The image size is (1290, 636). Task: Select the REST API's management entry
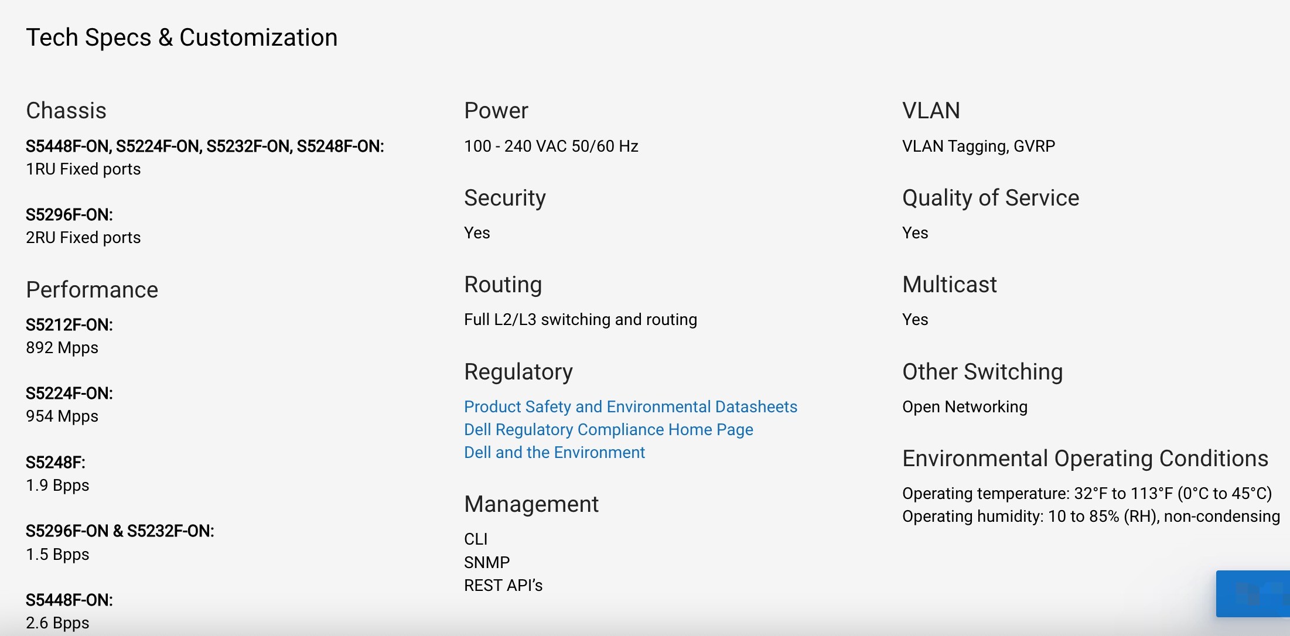pos(503,585)
